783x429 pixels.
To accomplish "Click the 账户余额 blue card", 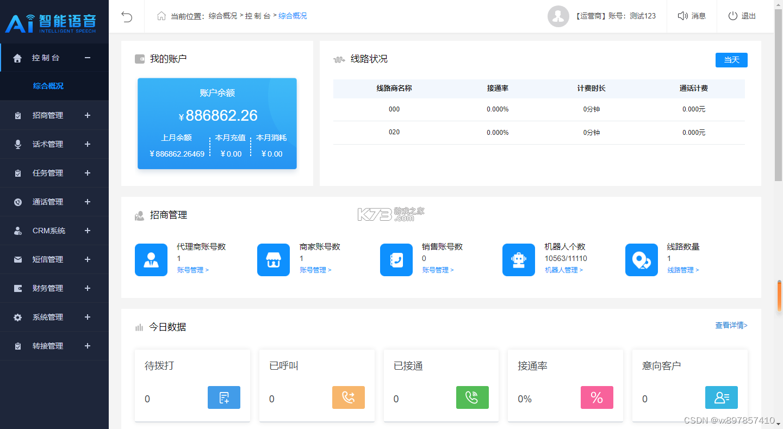I will click(x=217, y=123).
